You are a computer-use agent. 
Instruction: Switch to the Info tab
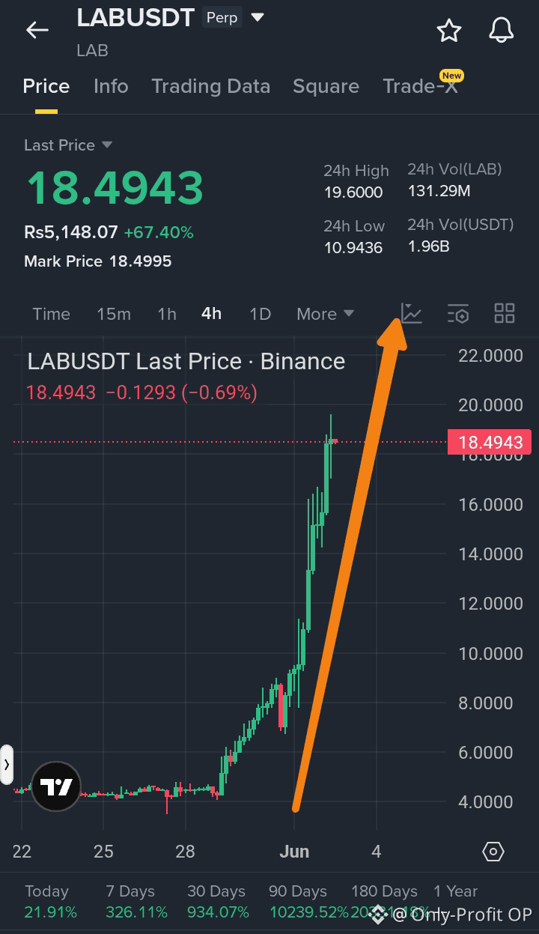tap(111, 86)
